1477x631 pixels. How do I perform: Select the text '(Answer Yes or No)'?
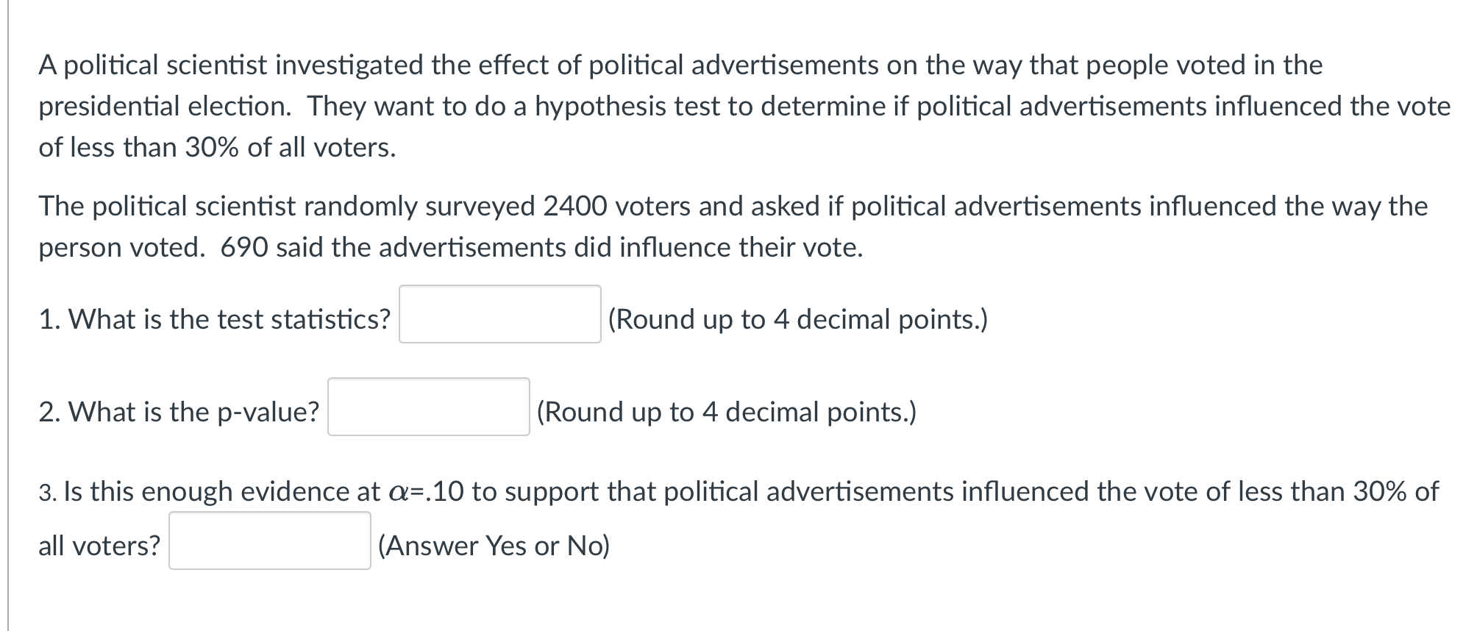pyautogui.click(x=493, y=545)
